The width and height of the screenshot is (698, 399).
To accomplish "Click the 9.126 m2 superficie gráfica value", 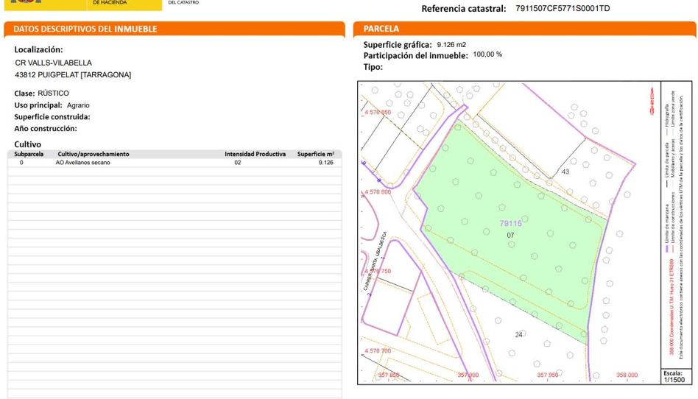I will coord(451,45).
